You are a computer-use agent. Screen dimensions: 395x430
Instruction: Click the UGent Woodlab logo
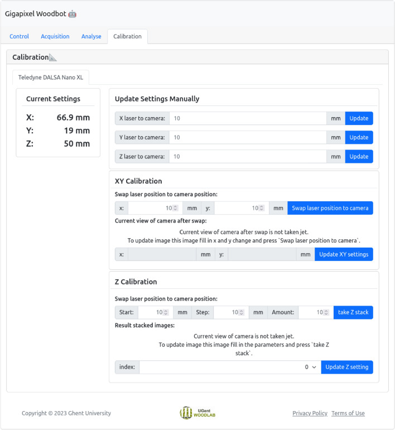pyautogui.click(x=197, y=413)
